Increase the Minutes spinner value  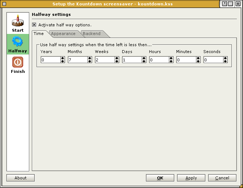tap(198, 58)
